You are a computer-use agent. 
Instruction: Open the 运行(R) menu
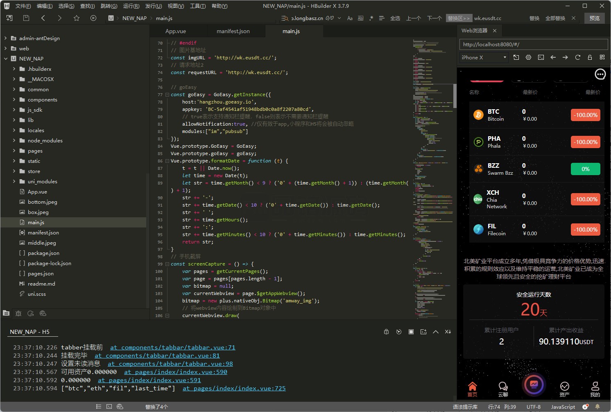pos(131,6)
